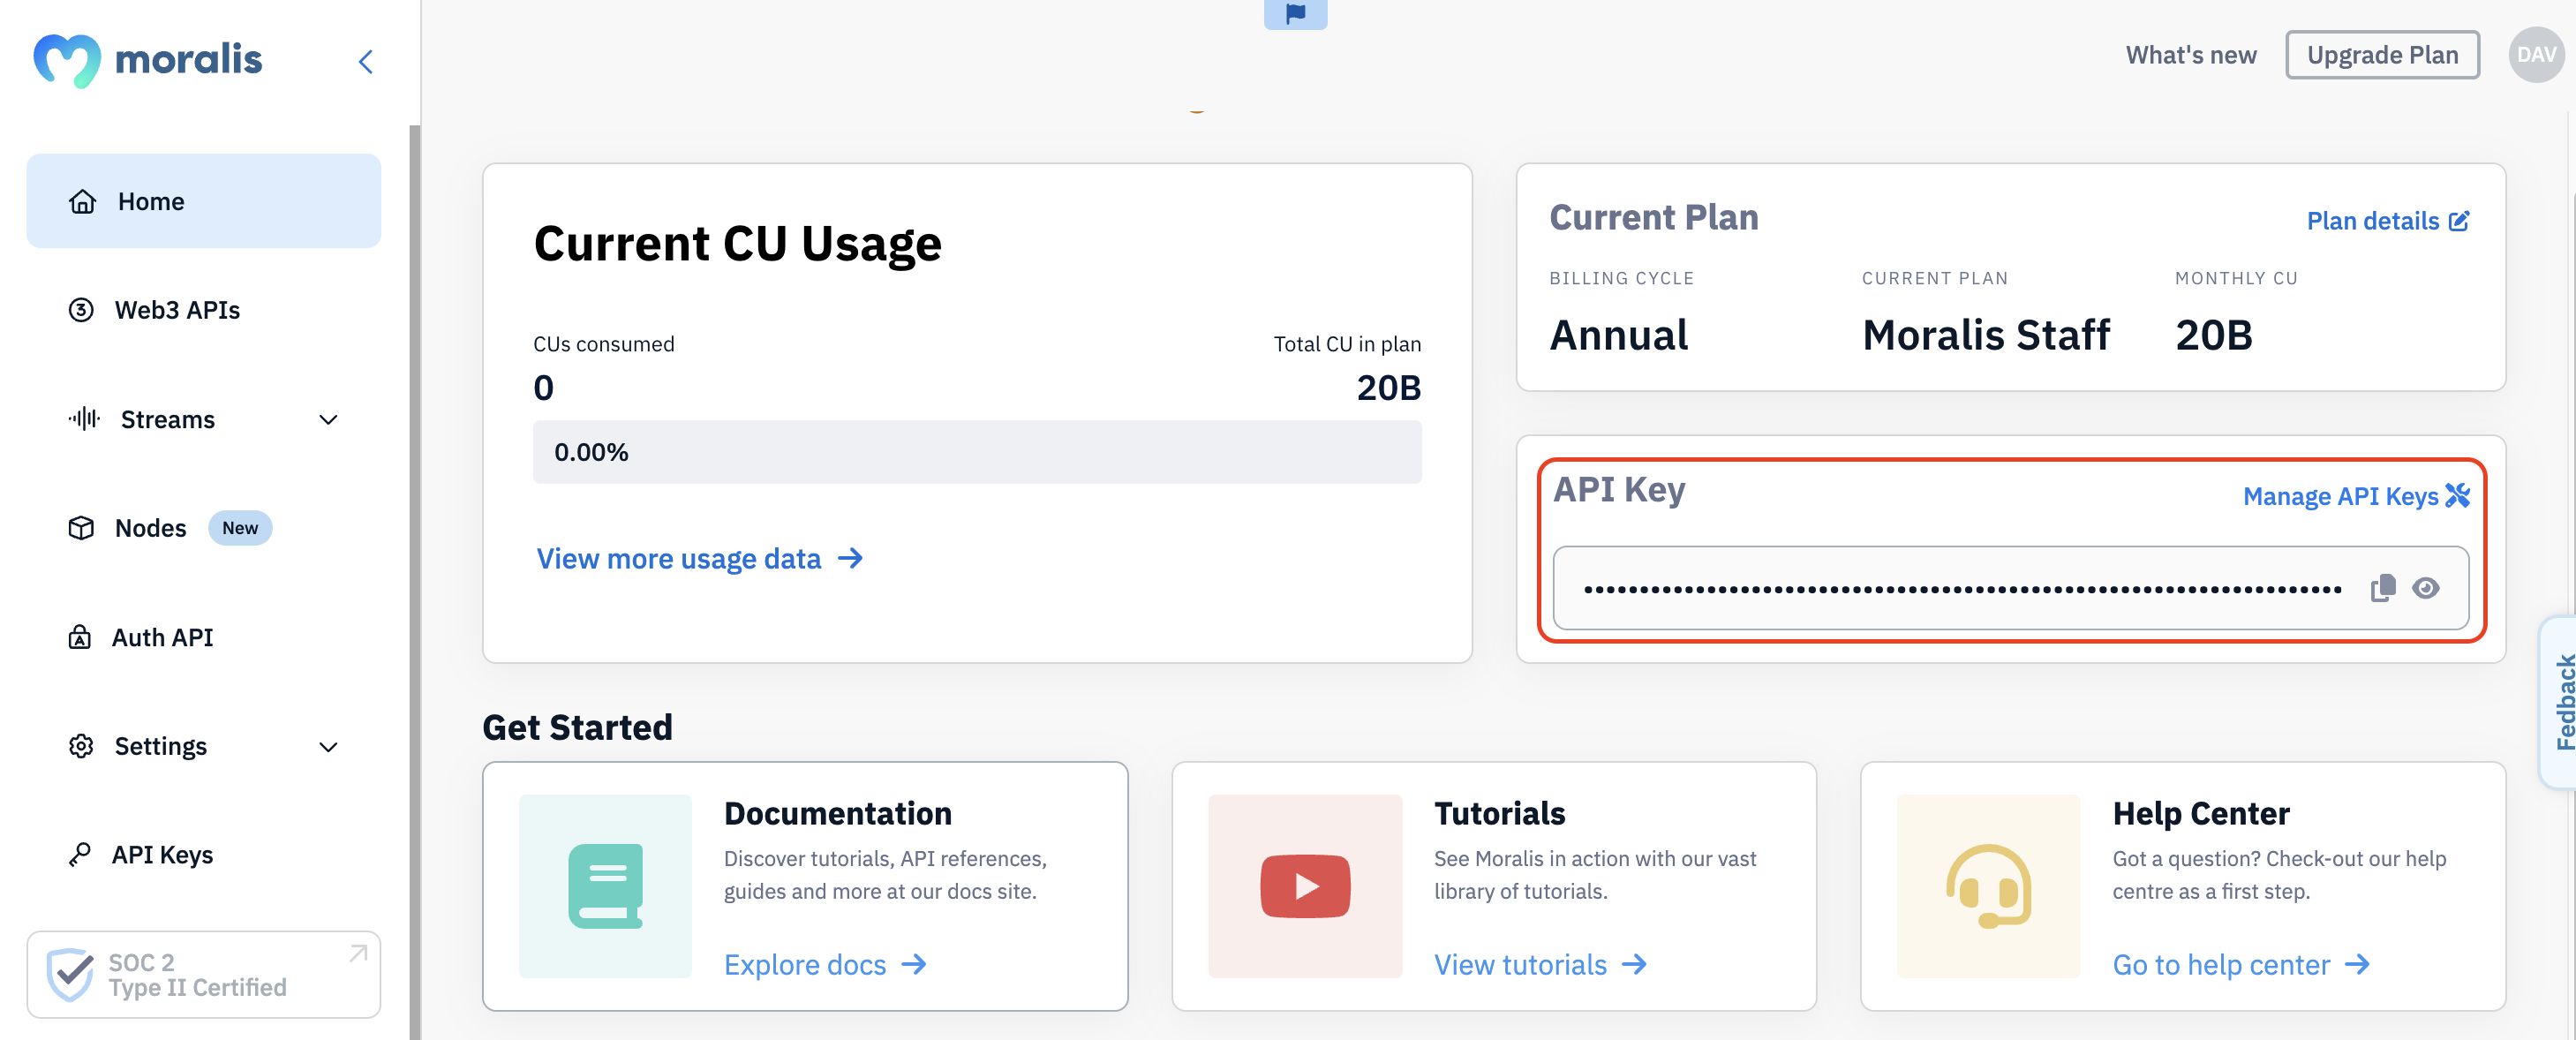Click the Home house icon
Image resolution: width=2576 pixels, height=1040 pixels.
pyautogui.click(x=82, y=202)
